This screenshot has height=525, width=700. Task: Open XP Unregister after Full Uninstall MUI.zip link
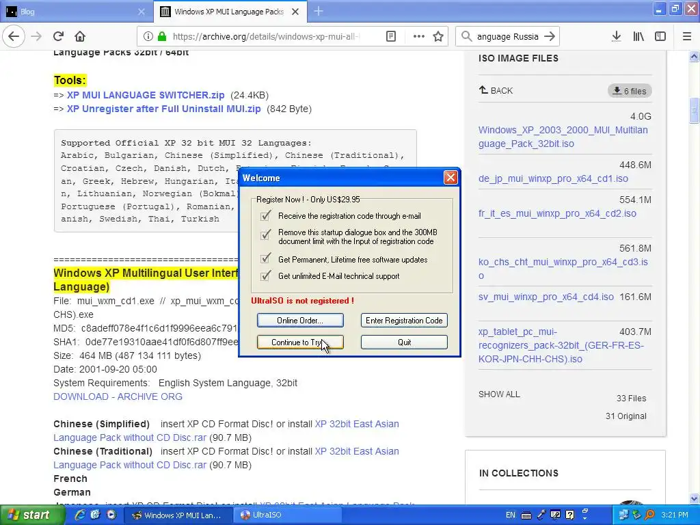[164, 109]
